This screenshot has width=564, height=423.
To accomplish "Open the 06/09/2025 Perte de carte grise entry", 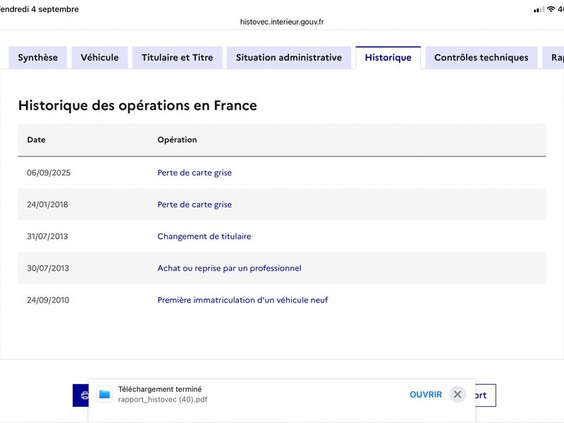I will 195,173.
